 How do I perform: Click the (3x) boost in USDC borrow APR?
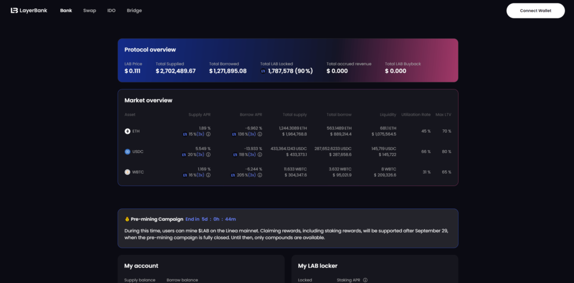[x=252, y=155]
